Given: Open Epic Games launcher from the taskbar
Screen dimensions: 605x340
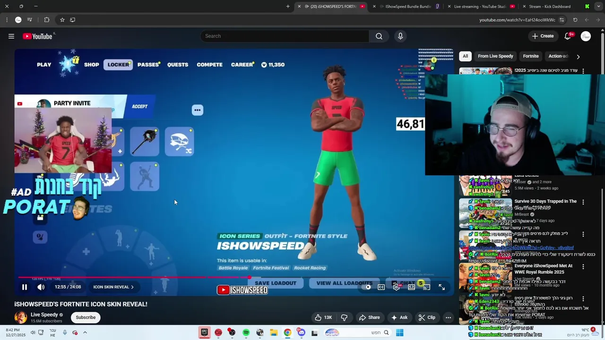Looking at the screenshot, I should [204, 332].
